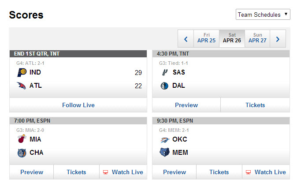Select the Sun APR 27 date tab

click(257, 38)
